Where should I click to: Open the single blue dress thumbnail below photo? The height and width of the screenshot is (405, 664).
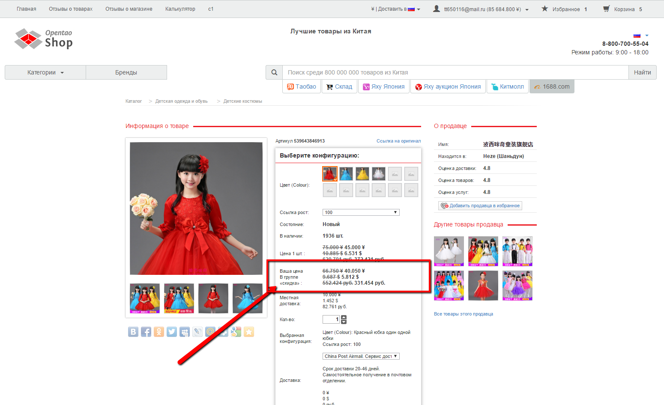click(x=248, y=298)
